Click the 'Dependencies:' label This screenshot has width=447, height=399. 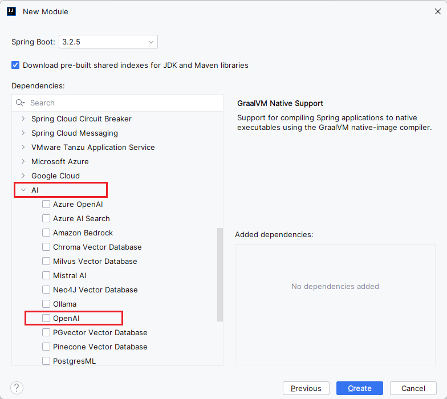pos(38,85)
